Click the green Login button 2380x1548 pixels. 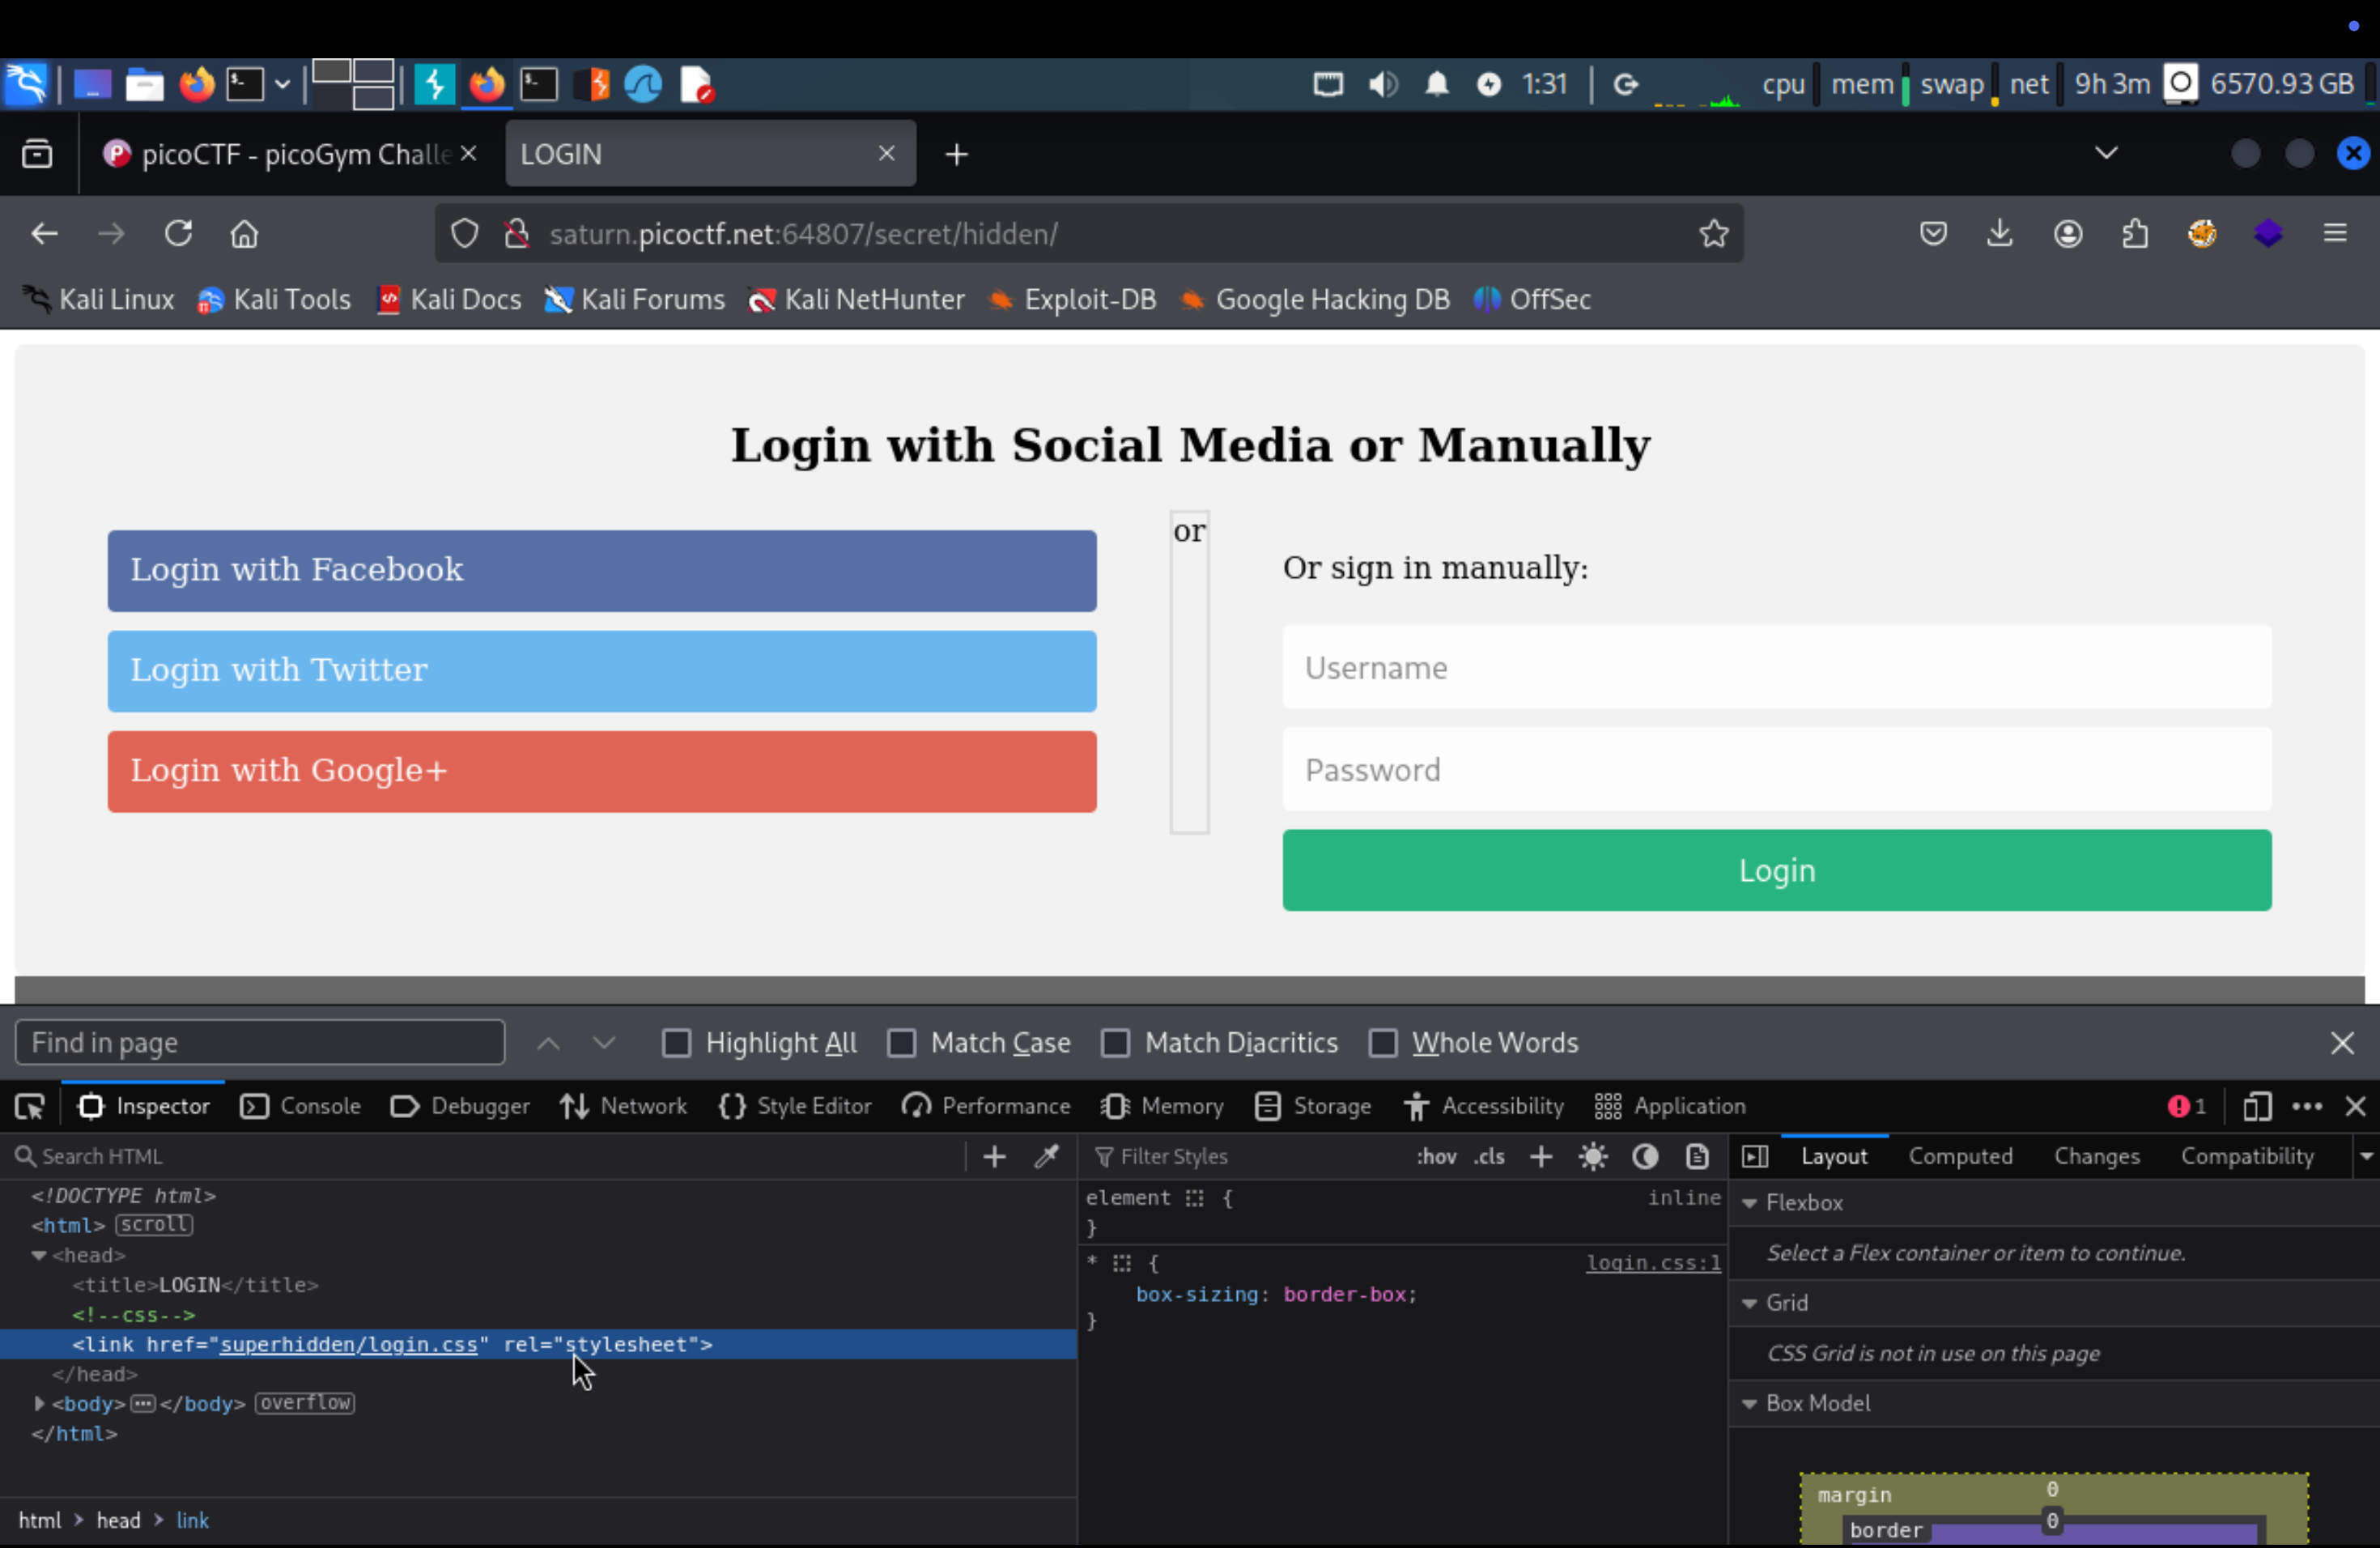pyautogui.click(x=1777, y=870)
